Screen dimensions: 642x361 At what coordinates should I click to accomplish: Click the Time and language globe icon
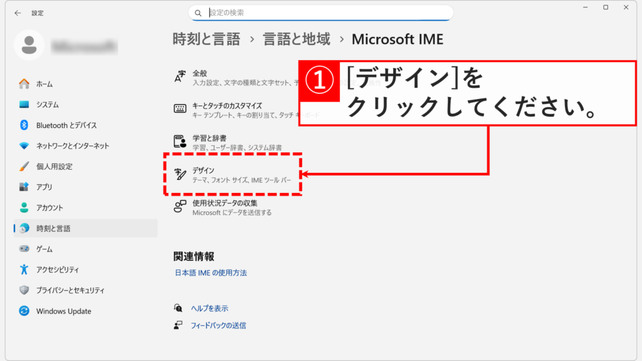point(24,228)
